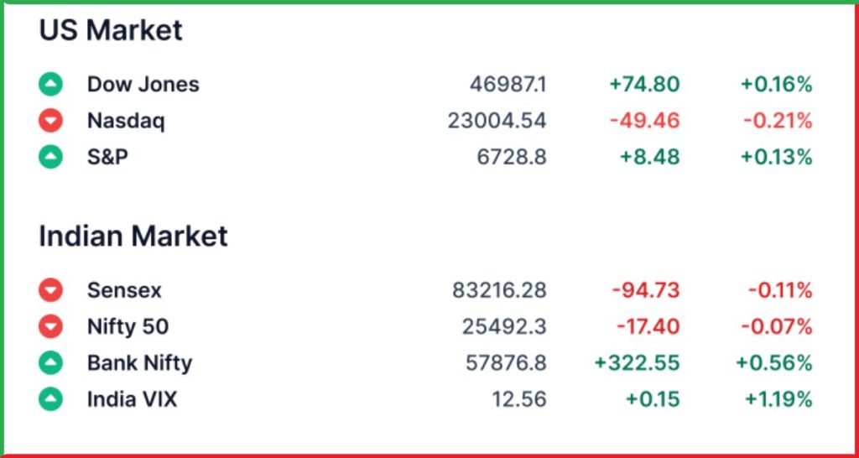Click the green up arrow beside Dow Jones
The width and height of the screenshot is (859, 458).
pos(50,85)
